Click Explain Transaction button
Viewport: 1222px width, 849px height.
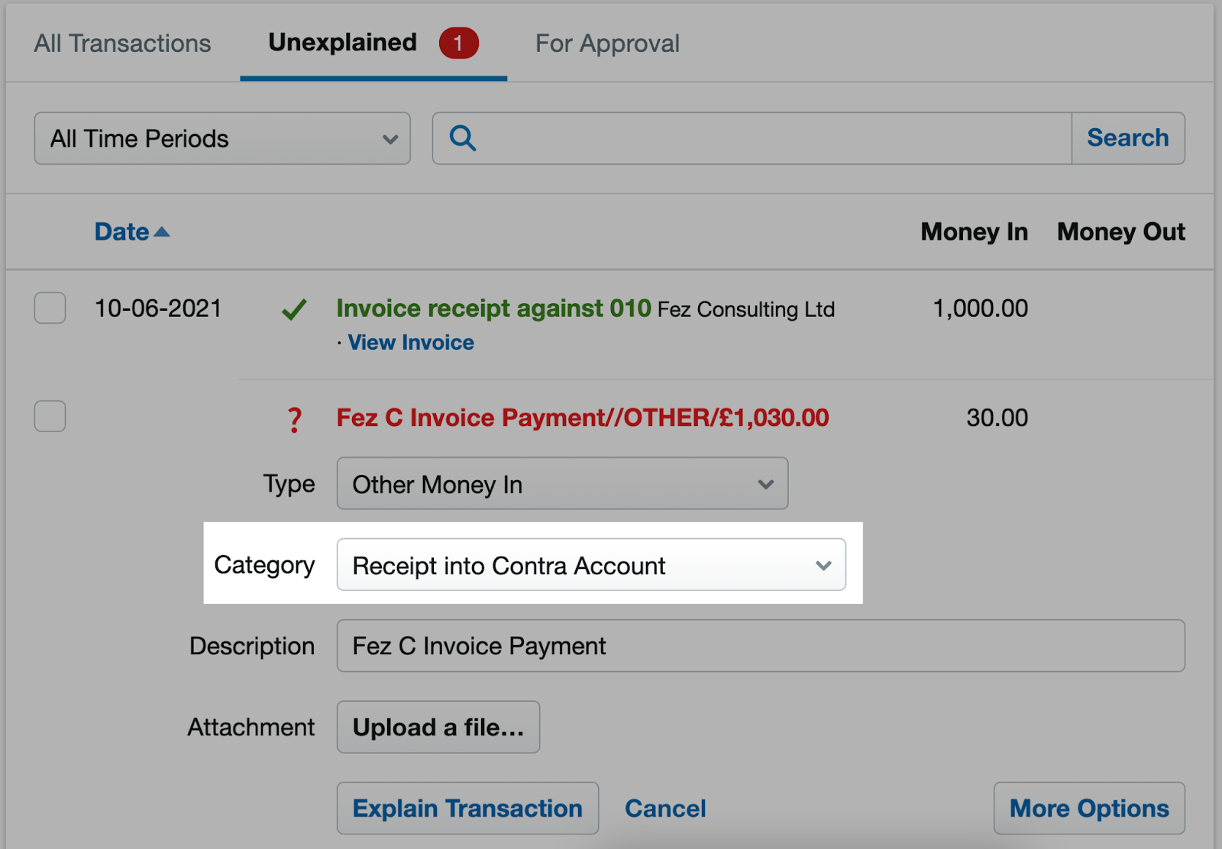click(467, 808)
